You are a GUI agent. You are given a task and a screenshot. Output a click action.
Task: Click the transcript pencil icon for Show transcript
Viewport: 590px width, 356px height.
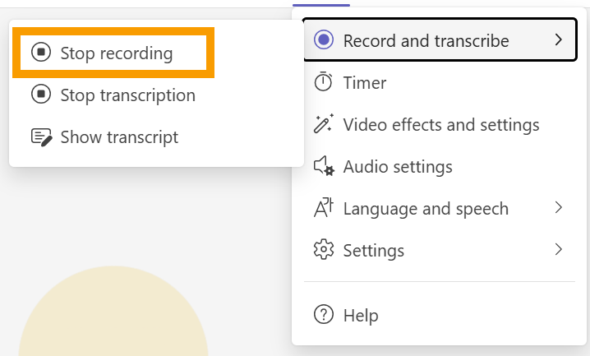[x=41, y=137]
